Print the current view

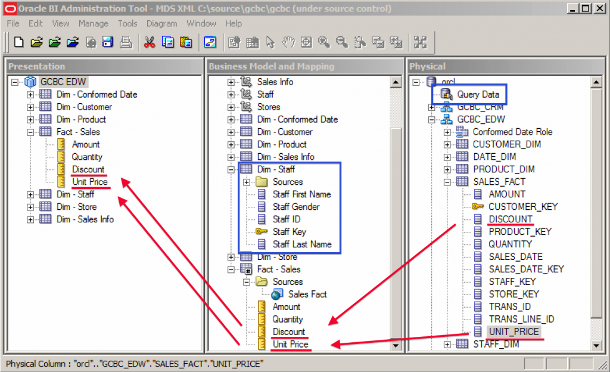coord(126,42)
